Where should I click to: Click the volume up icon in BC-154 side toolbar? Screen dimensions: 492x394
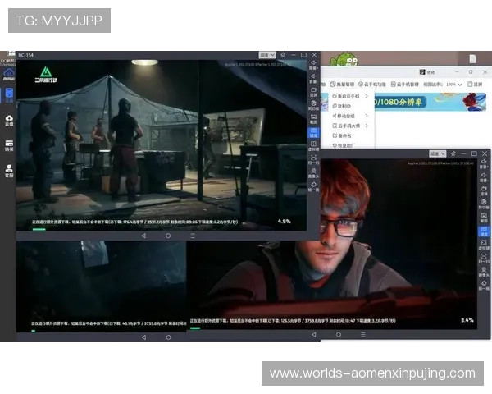pos(313,64)
